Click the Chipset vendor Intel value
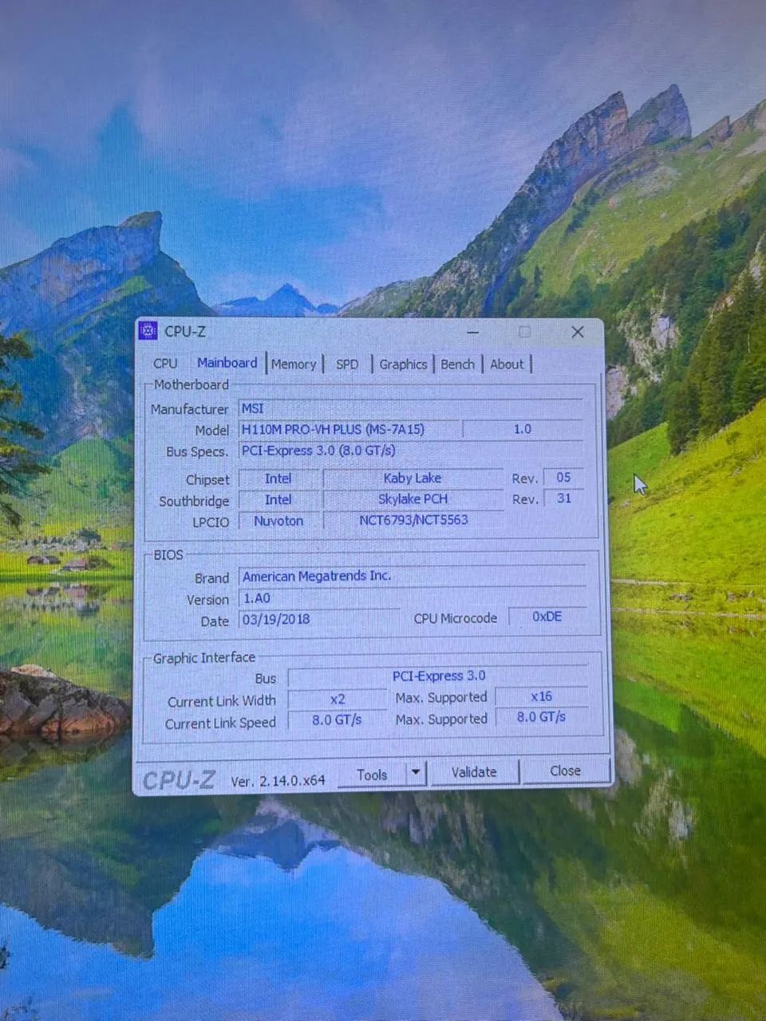This screenshot has height=1021, width=766. coord(278,479)
